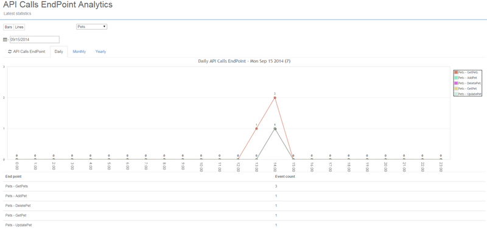Click the 'Pets - GetPets' table row
487x230 pixels.
pos(245,186)
